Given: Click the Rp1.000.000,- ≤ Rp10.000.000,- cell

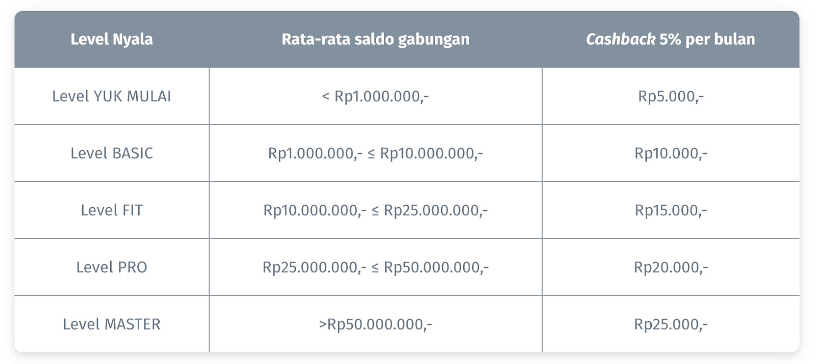Looking at the screenshot, I should pyautogui.click(x=375, y=153).
